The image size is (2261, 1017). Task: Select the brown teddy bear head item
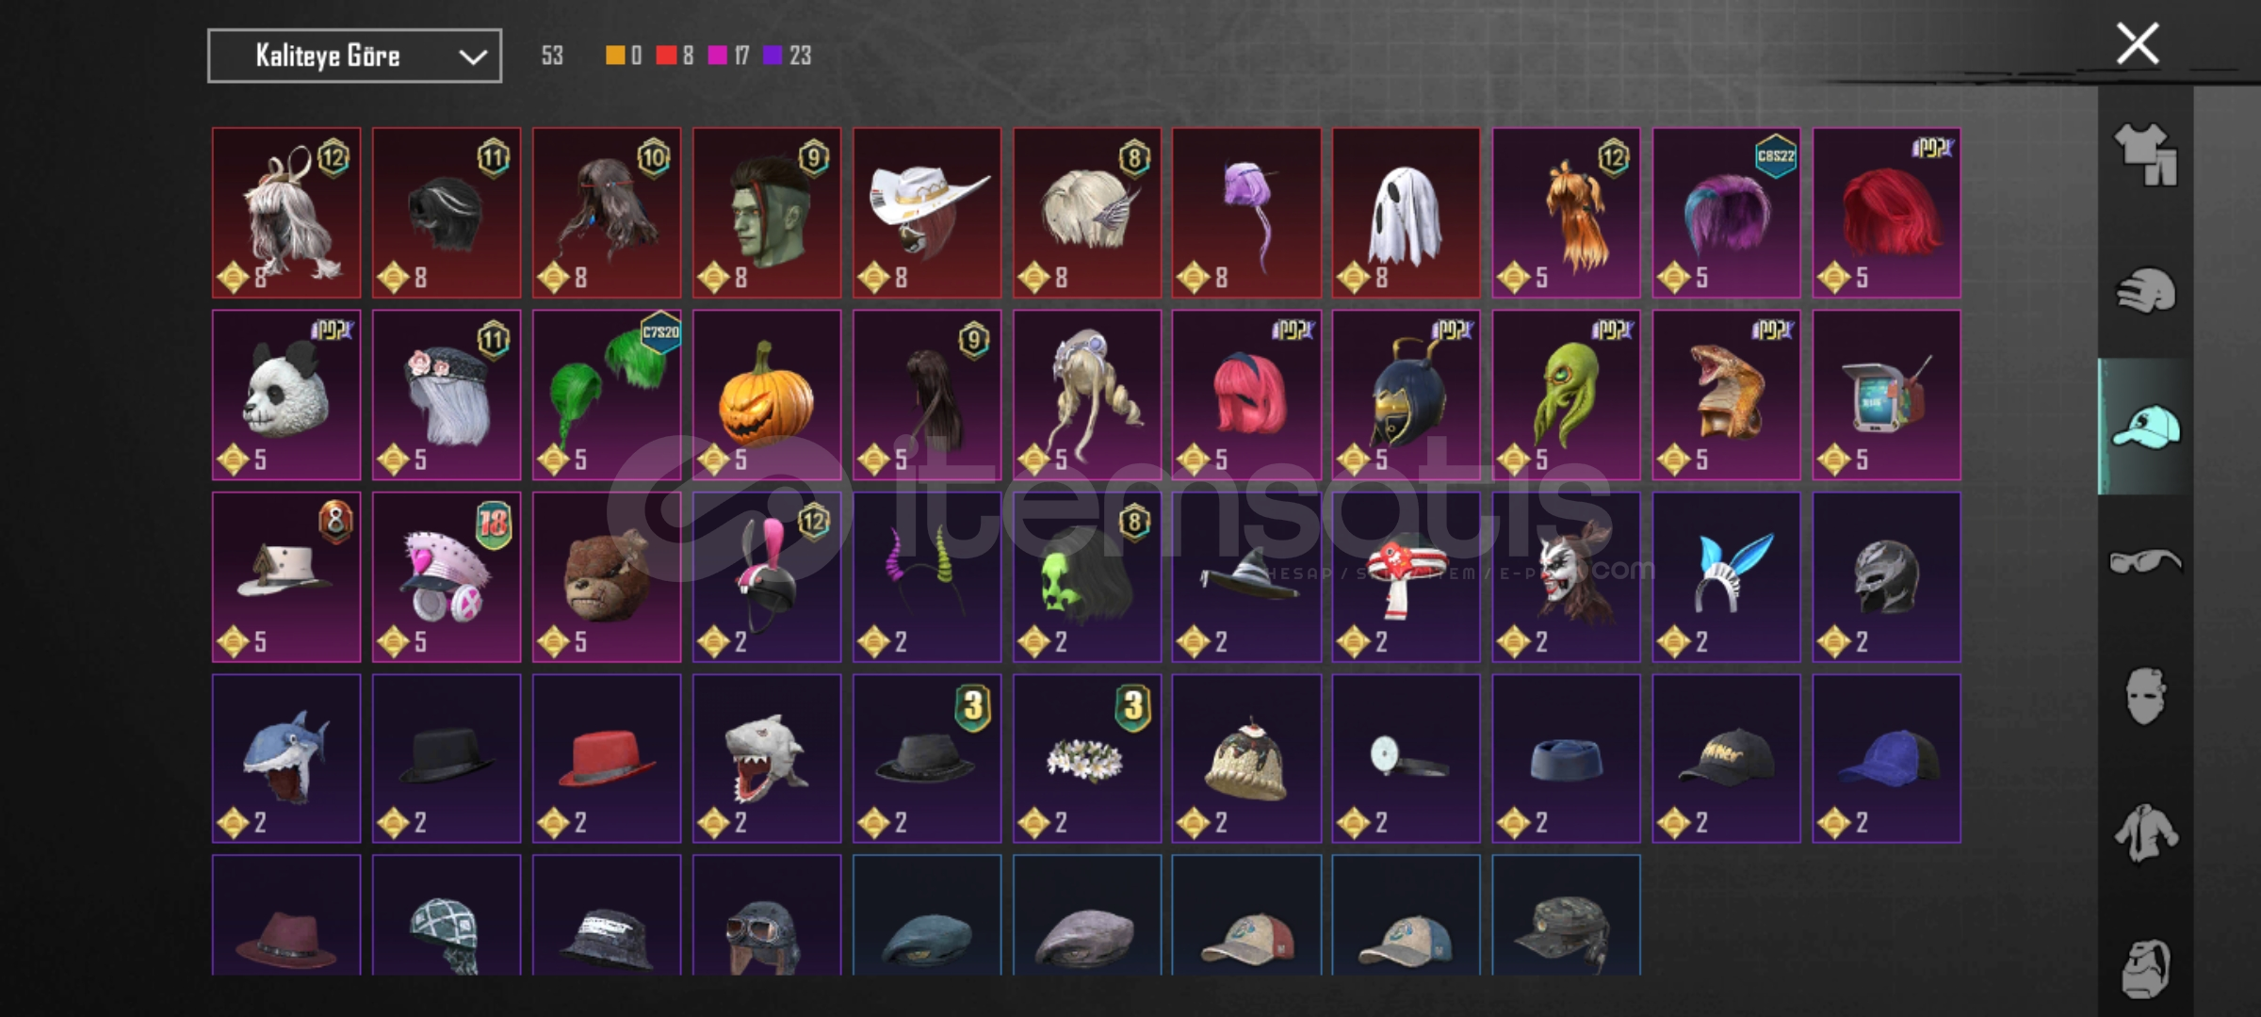(606, 576)
